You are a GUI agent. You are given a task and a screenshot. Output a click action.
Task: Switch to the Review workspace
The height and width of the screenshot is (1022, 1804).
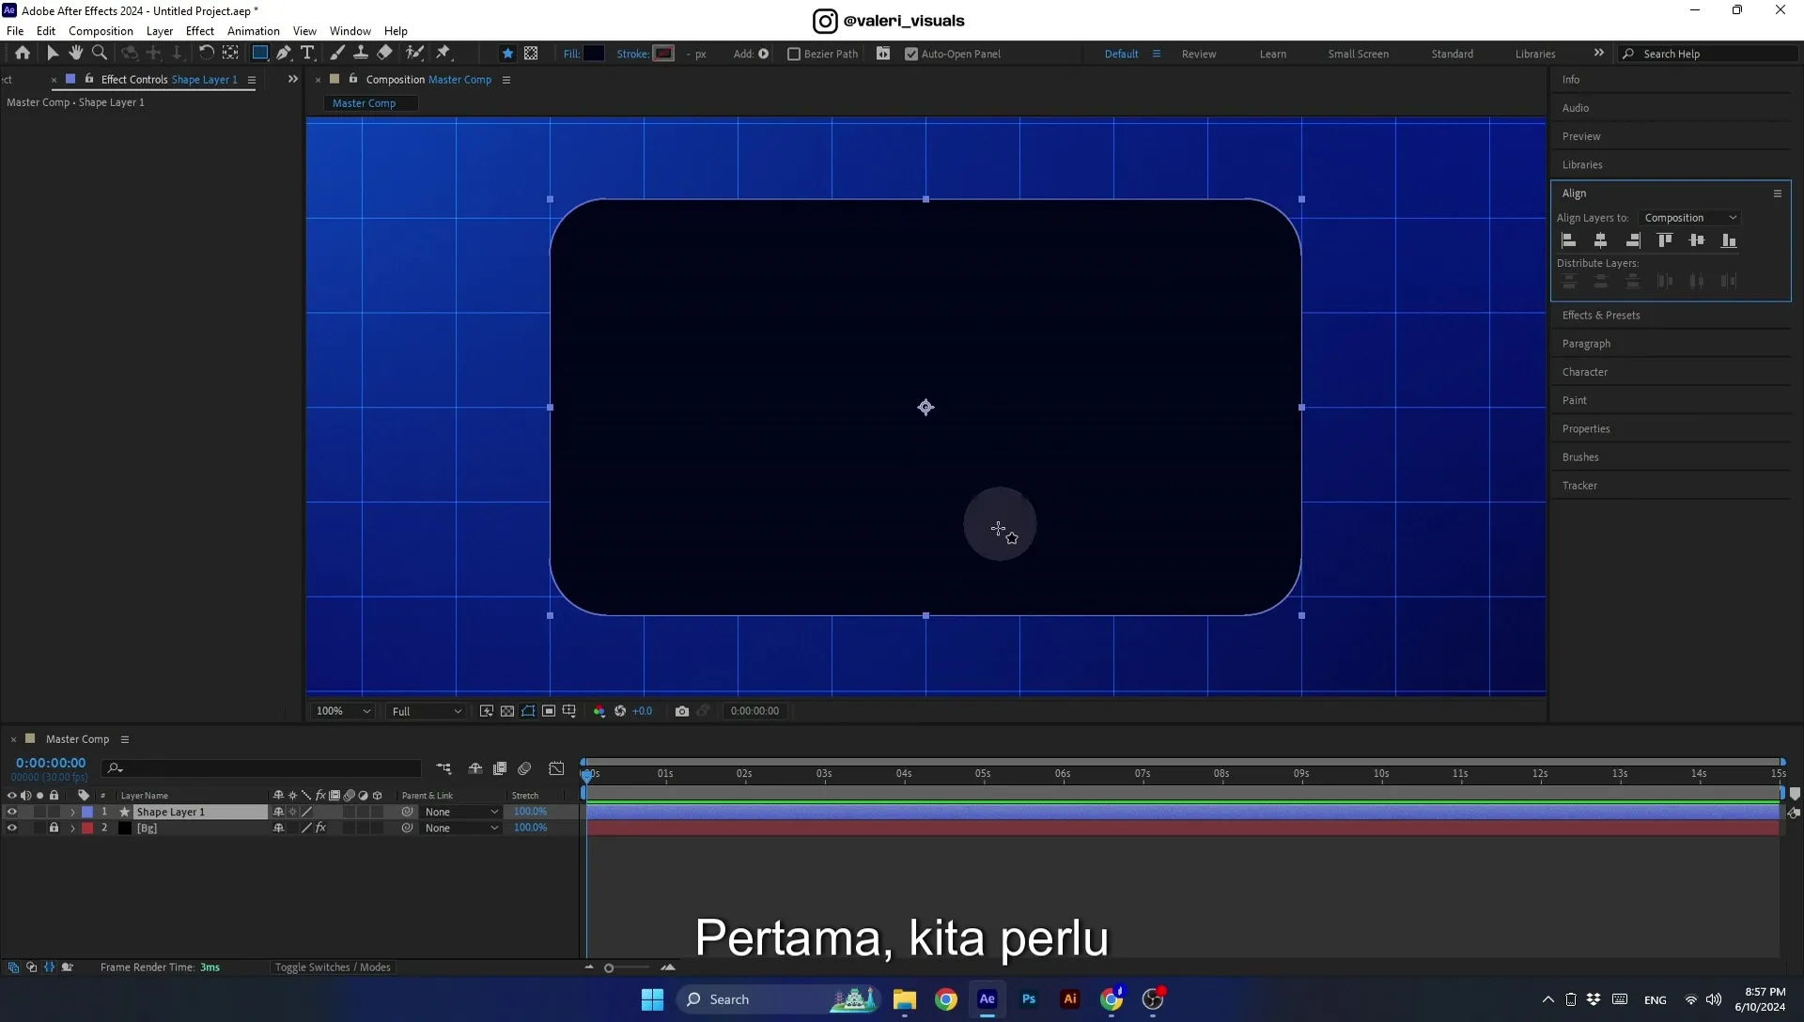tap(1199, 54)
